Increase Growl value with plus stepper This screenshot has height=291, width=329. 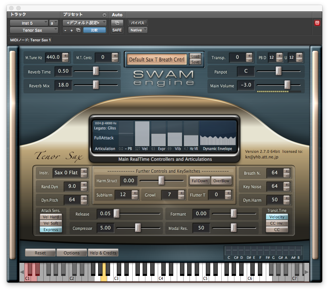point(181,193)
